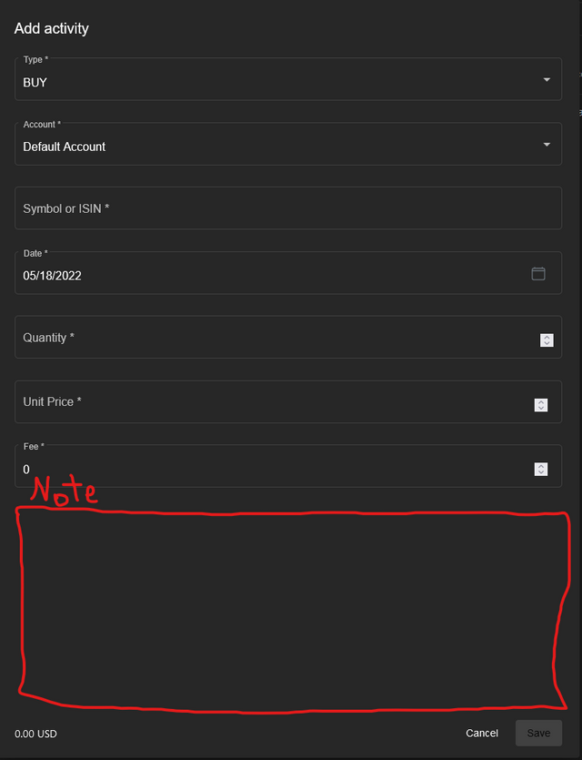
Task: Focus the Symbol or ISIN input field
Action: point(288,208)
